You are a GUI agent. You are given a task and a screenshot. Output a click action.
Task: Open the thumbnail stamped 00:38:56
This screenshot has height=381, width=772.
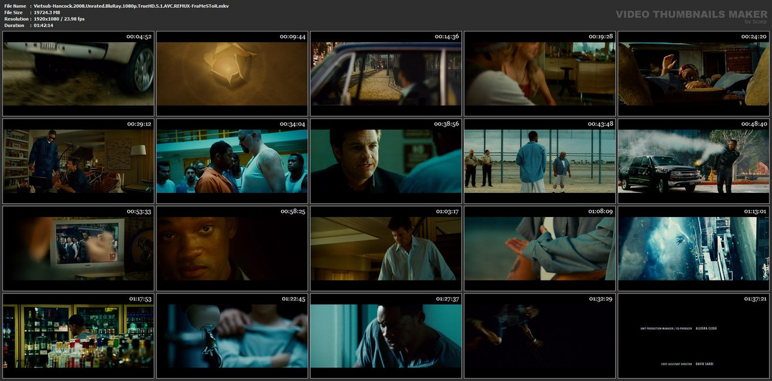point(386,161)
